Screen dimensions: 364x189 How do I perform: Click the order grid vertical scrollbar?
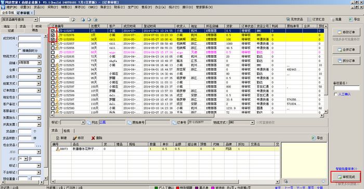pos(326,69)
